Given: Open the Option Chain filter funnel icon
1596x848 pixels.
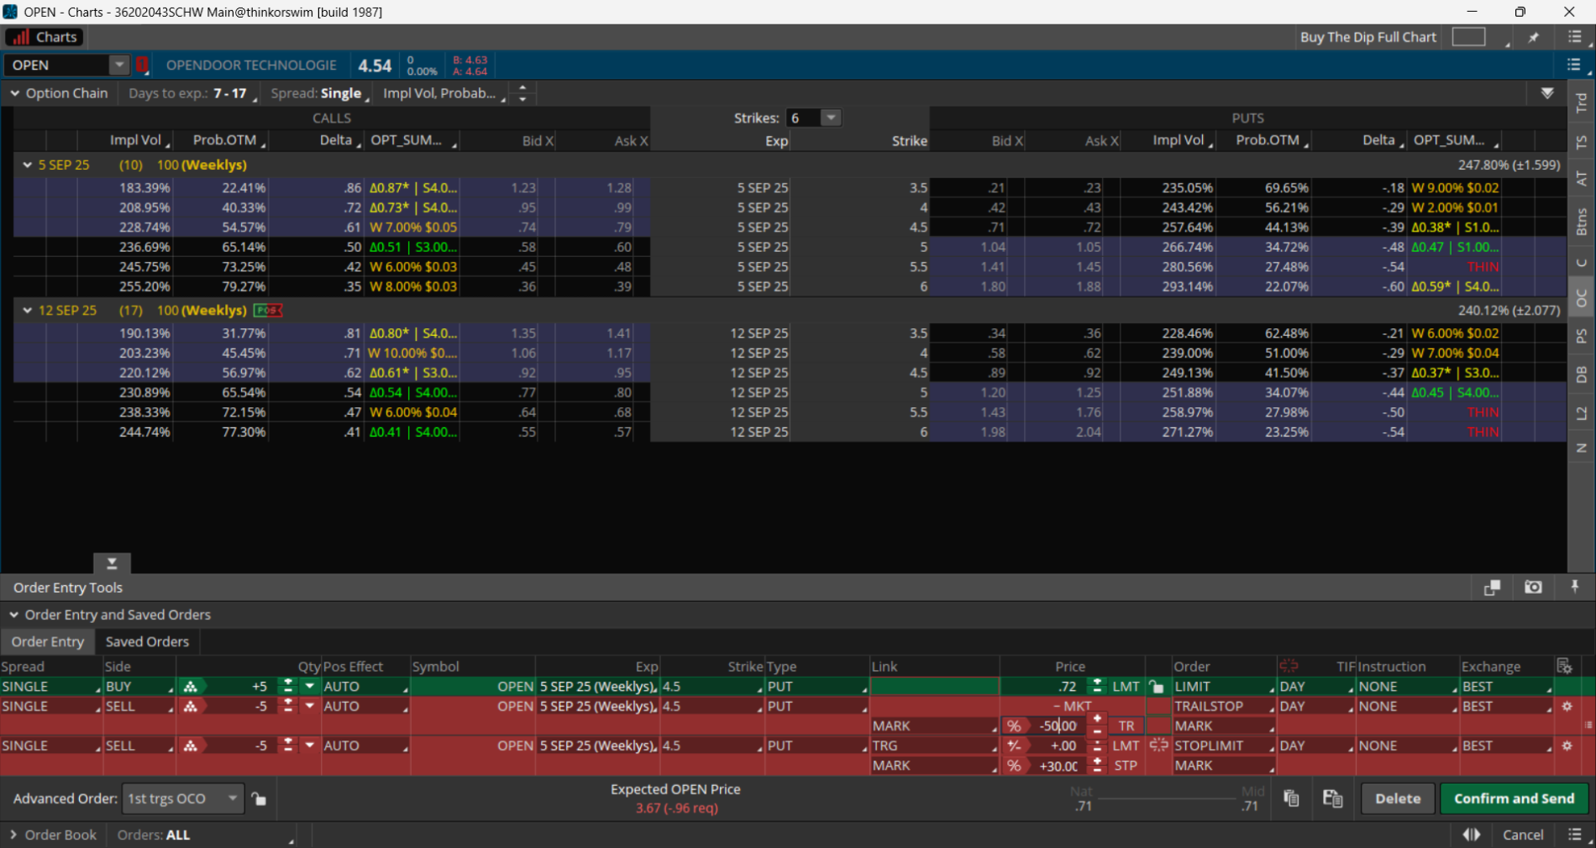Looking at the screenshot, I should [x=1547, y=93].
